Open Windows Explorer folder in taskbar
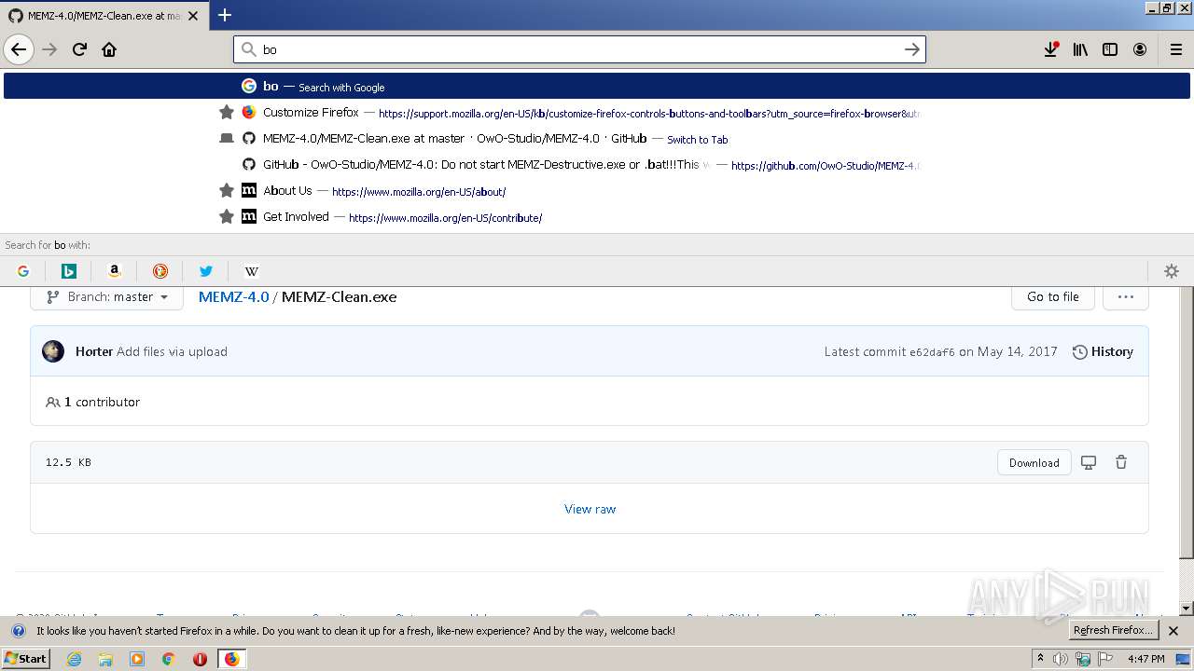This screenshot has width=1194, height=671. click(x=105, y=659)
